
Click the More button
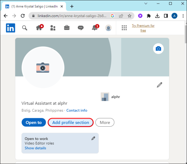point(105,122)
